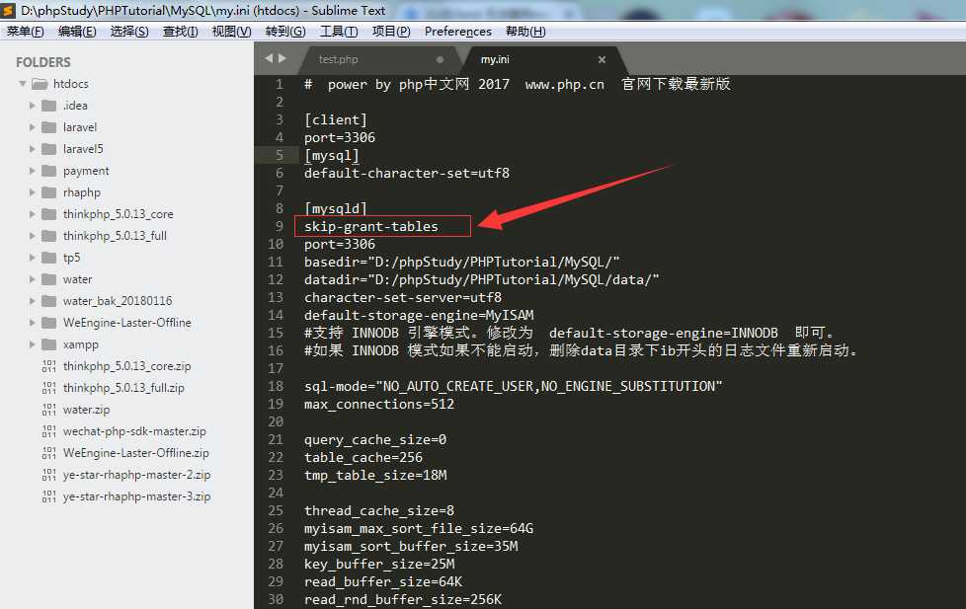Screen dimensions: 966x609
Task: Click binary file icon of thinkphp_5.0.13_core.zip
Action: click(x=49, y=366)
